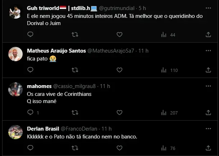Click Matheus Araújo Santos profile avatar

tap(15, 54)
